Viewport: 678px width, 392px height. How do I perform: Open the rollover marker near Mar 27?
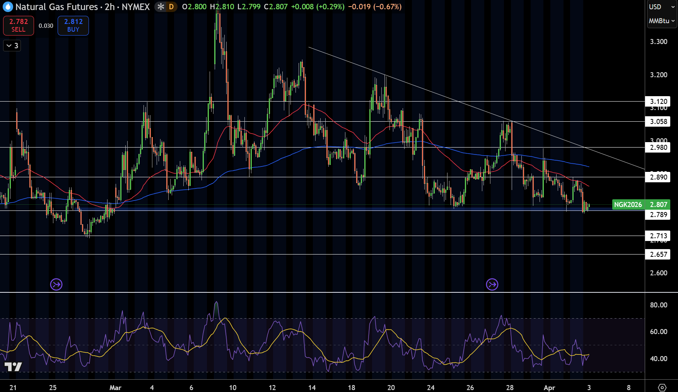pos(492,285)
